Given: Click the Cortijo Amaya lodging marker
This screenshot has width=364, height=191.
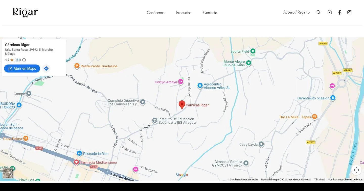Looking at the screenshot, I should click(x=180, y=81).
